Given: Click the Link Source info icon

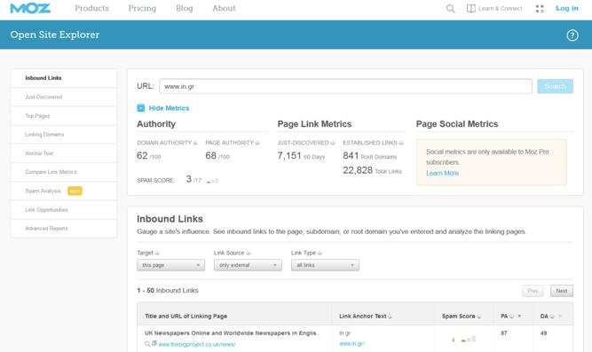Looking at the screenshot, I should click(x=249, y=254).
